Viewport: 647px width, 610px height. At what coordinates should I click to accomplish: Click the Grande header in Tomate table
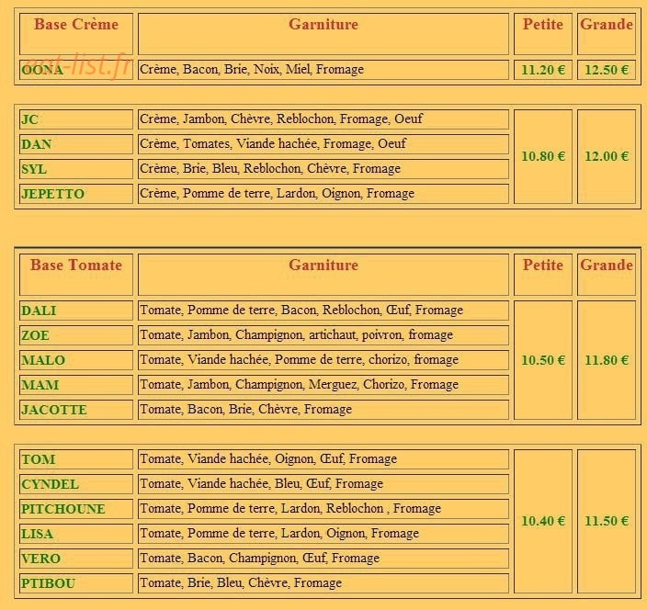[607, 275]
